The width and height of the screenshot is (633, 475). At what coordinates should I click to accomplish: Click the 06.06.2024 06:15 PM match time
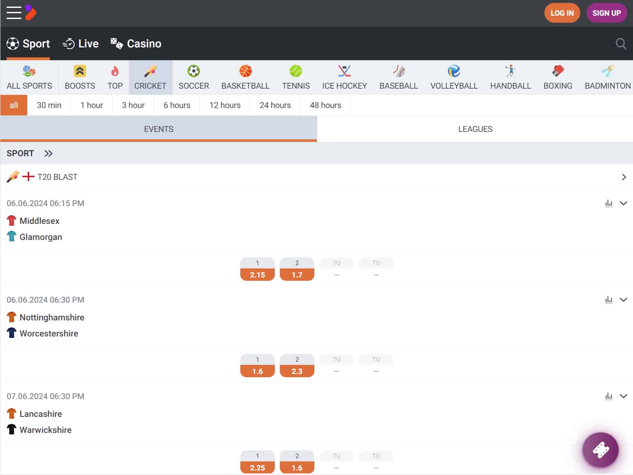(45, 203)
